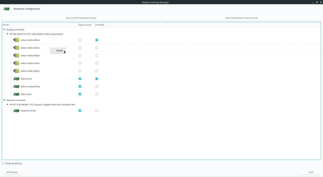Collapse the Network controller tree node
Screen dimensions: 323x177
(x=4, y=100)
